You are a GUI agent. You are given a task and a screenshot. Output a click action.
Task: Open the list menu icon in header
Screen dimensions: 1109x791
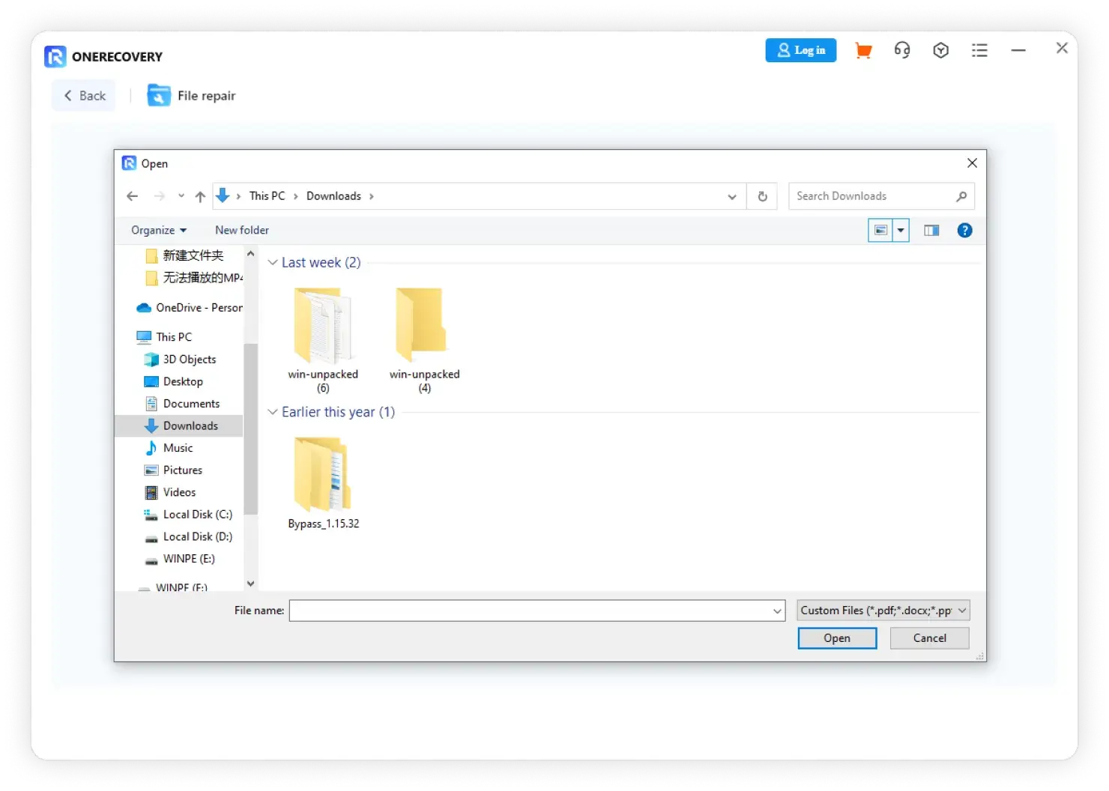point(979,50)
